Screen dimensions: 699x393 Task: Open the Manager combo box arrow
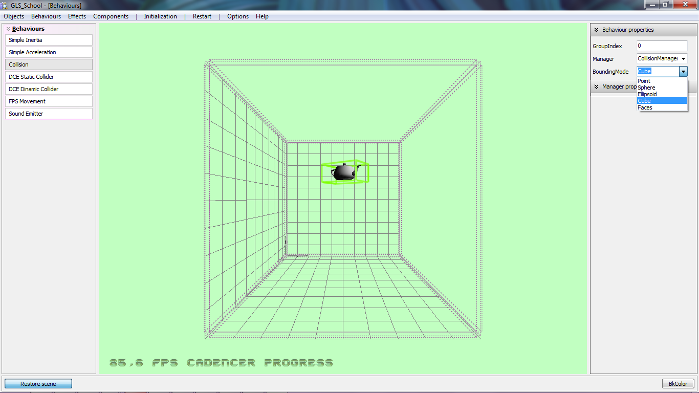(683, 59)
